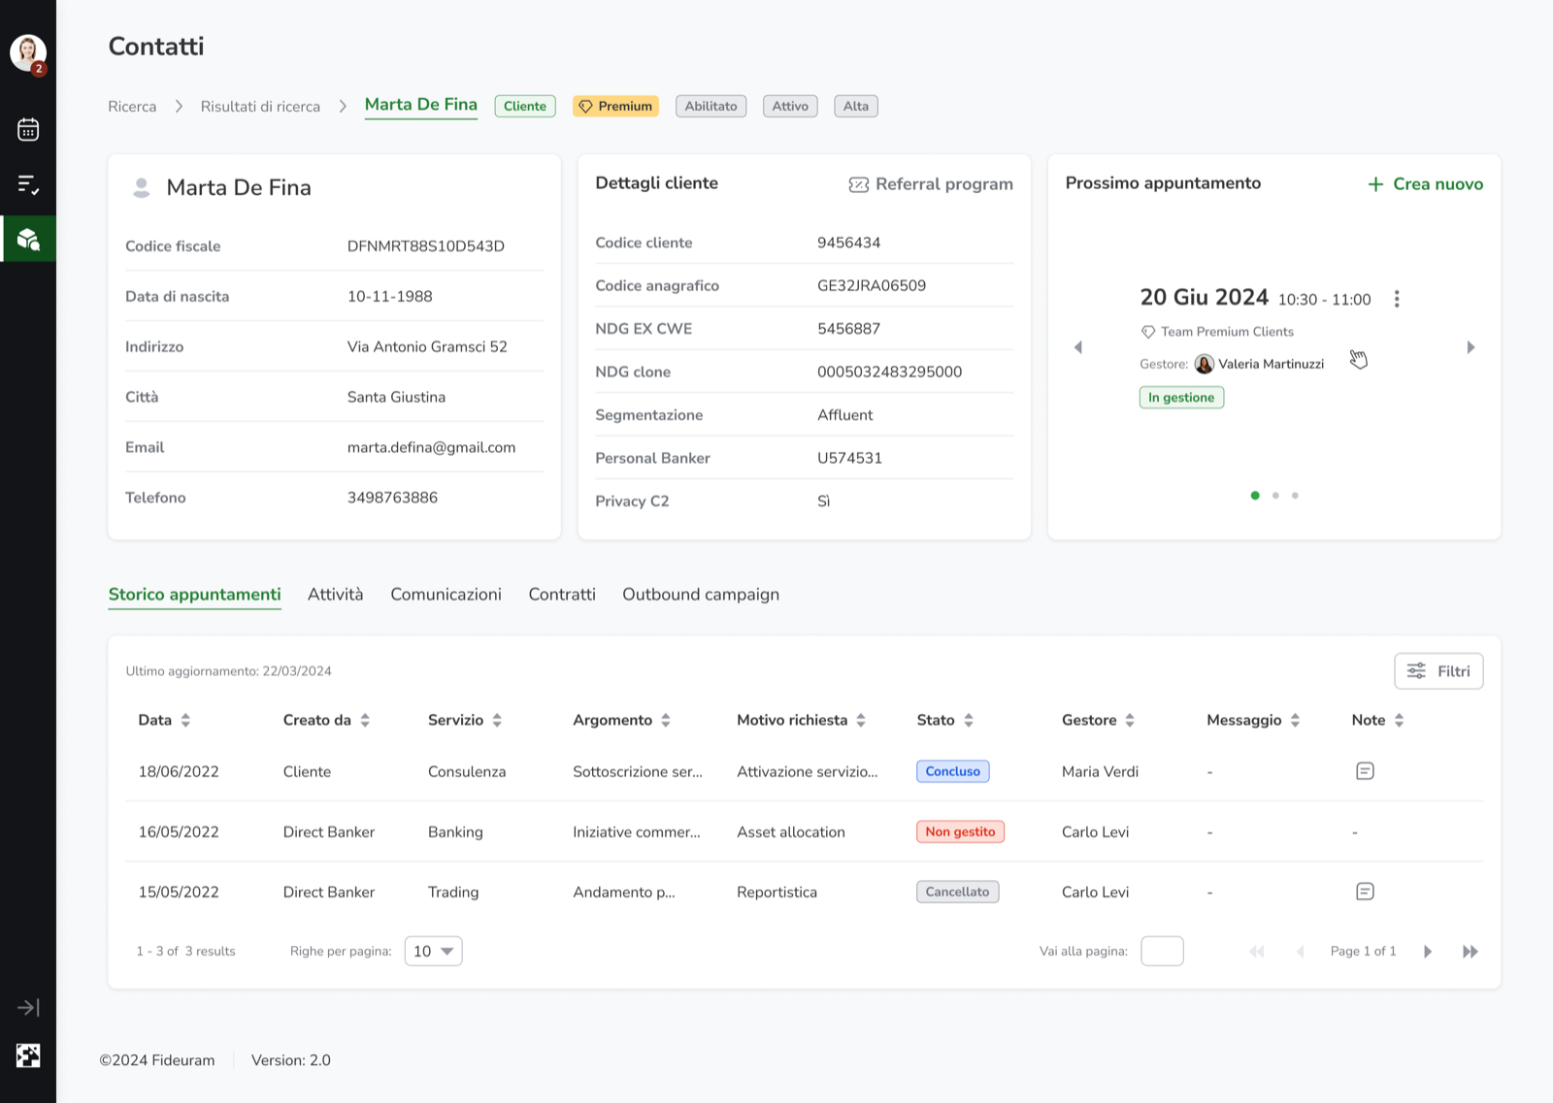Screen dimensions: 1553x1103
Task: Click Crea nuovo appointment button
Action: pyautogui.click(x=1425, y=184)
